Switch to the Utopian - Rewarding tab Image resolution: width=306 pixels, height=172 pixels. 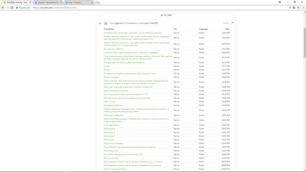coord(48,2)
